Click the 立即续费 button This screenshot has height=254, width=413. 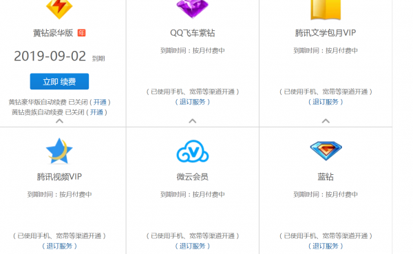click(x=59, y=81)
